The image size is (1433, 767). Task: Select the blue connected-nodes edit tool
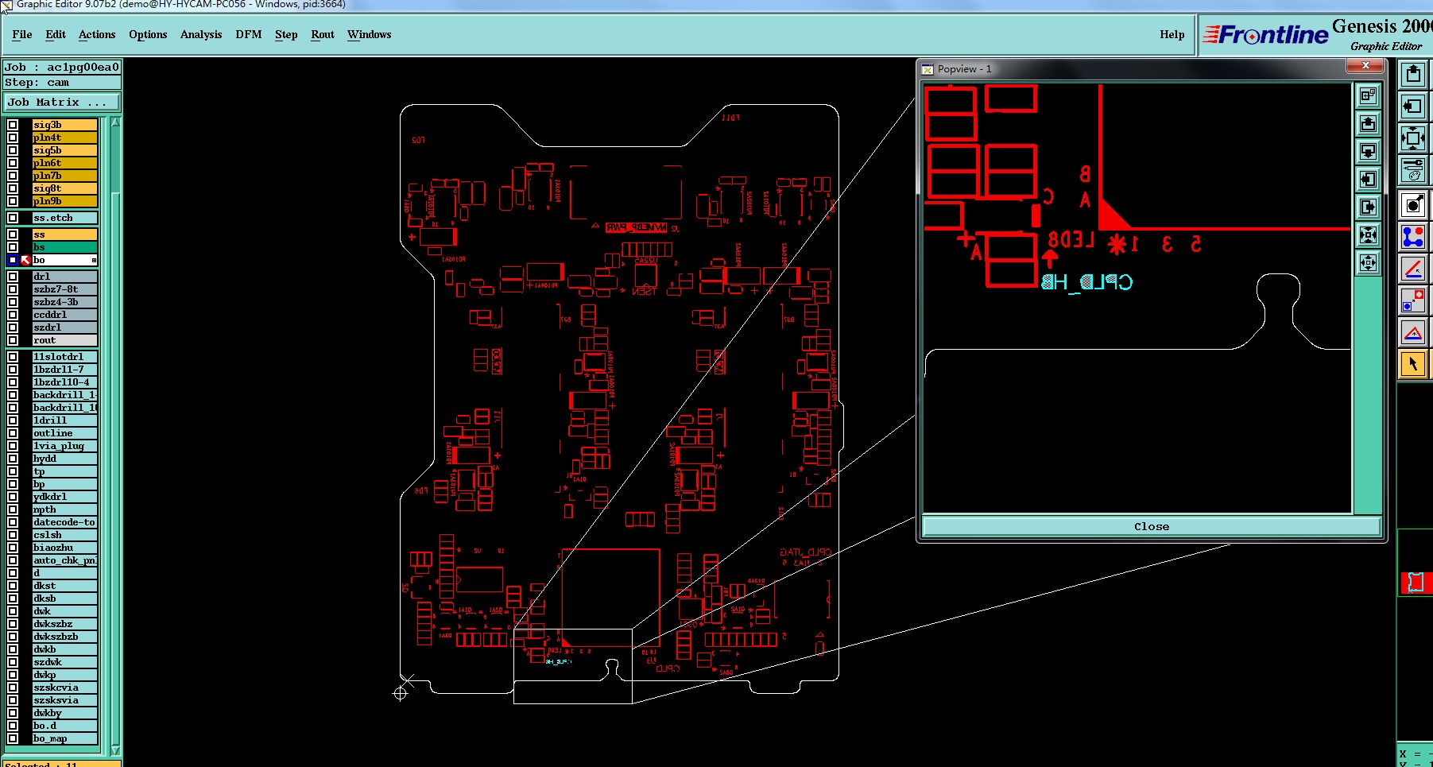click(1413, 238)
